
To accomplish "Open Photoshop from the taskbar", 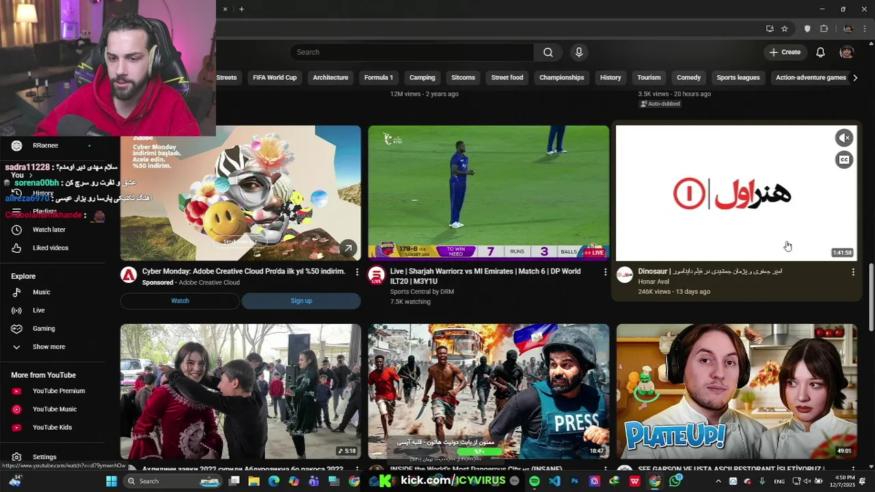I will pos(575,481).
